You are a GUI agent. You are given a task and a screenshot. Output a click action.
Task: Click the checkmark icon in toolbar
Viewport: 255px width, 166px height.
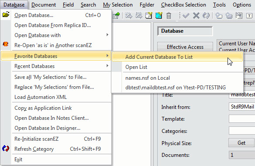pyautogui.click(x=186, y=16)
